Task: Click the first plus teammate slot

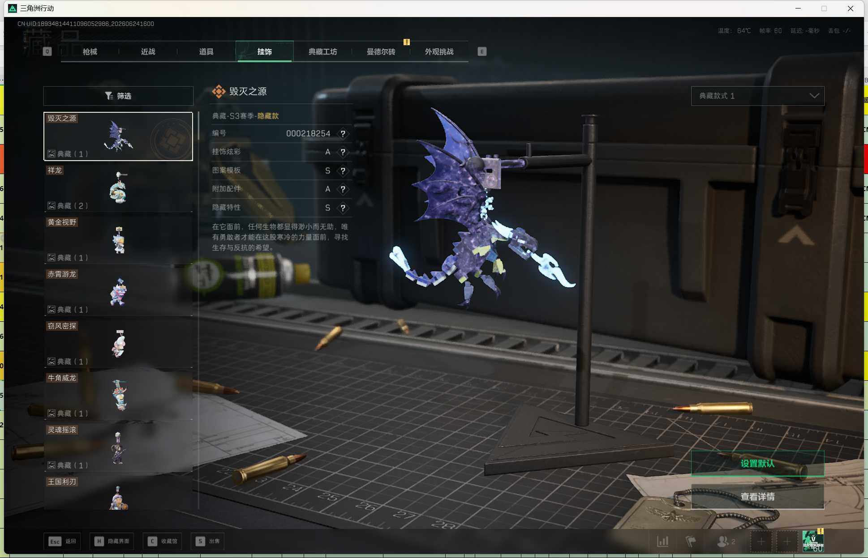Action: [x=761, y=541]
